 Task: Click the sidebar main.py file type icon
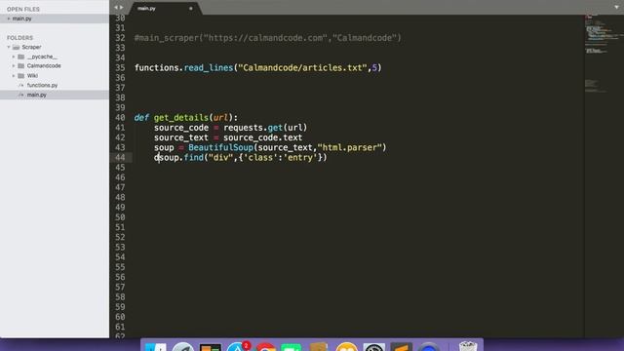[x=21, y=95]
